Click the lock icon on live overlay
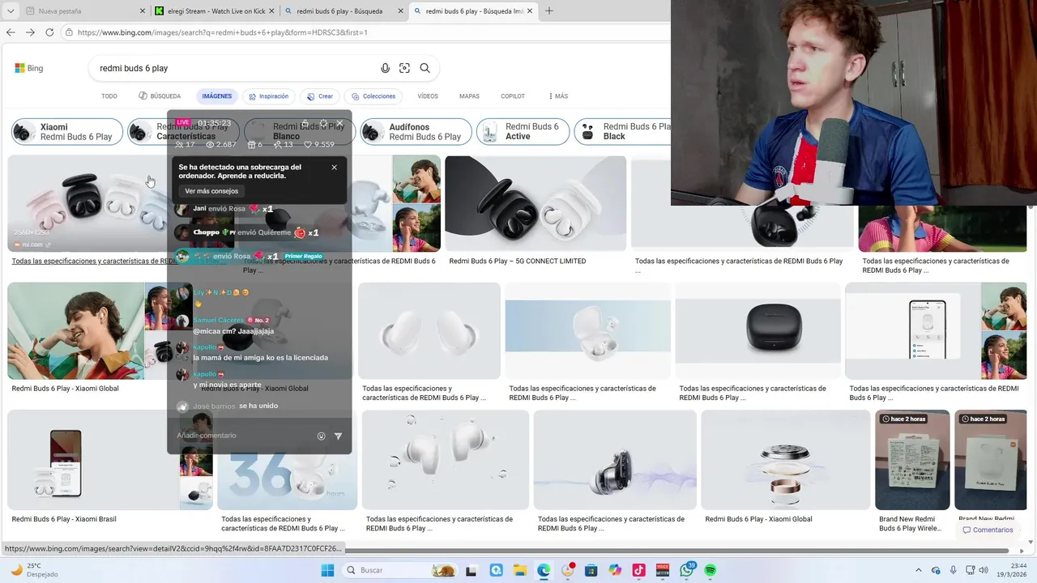 click(305, 124)
